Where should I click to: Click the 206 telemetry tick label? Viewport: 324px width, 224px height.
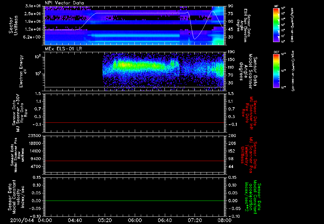231,143
